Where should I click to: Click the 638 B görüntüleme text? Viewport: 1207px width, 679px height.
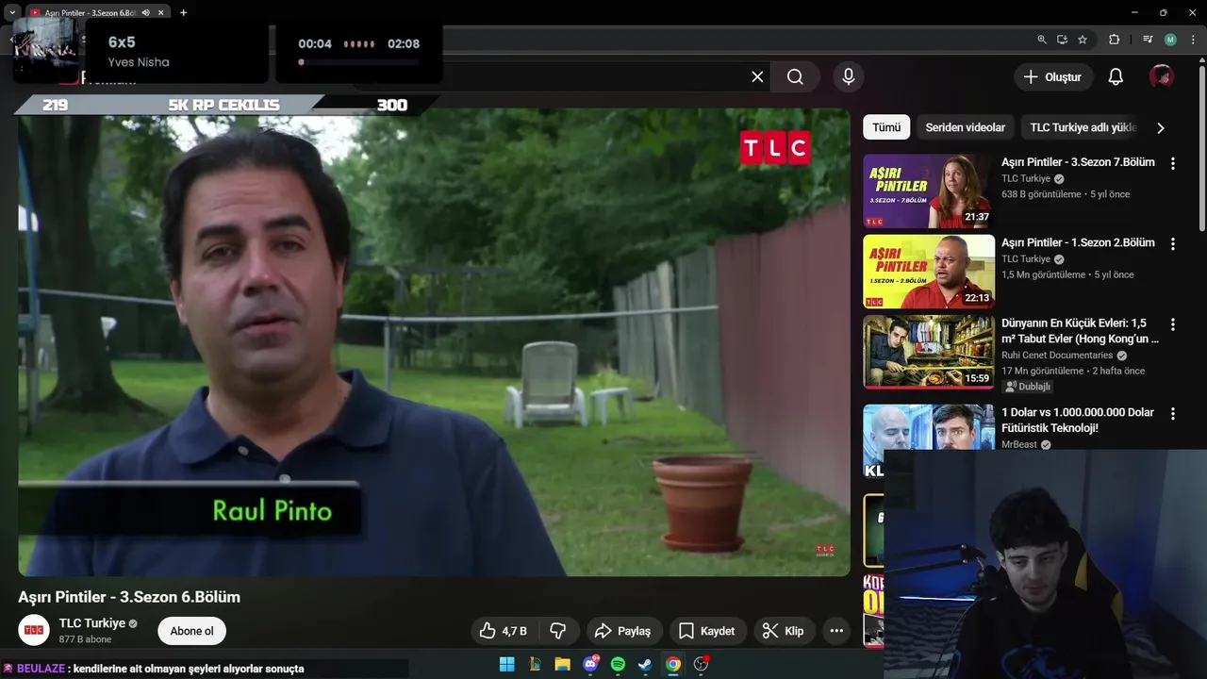1043,194
